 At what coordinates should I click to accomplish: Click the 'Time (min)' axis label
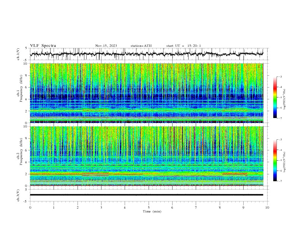152,211
